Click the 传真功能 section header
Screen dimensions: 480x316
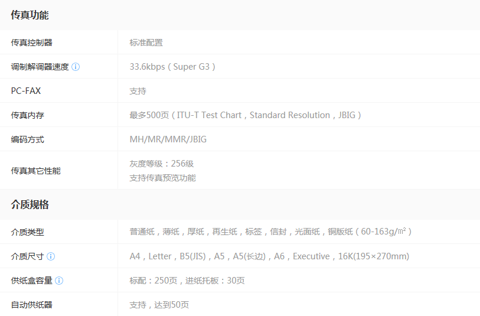30,15
